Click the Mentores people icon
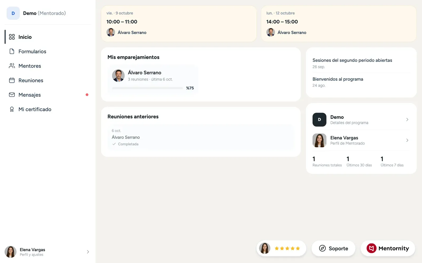Screen dimensions: 422x263 (x=12, y=66)
